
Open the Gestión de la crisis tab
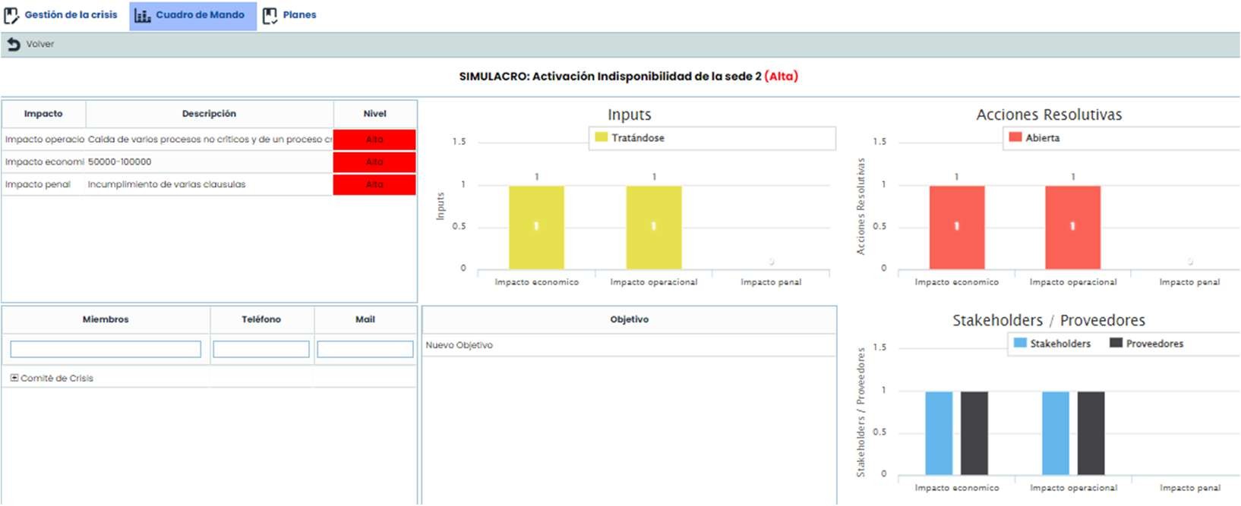tap(71, 15)
